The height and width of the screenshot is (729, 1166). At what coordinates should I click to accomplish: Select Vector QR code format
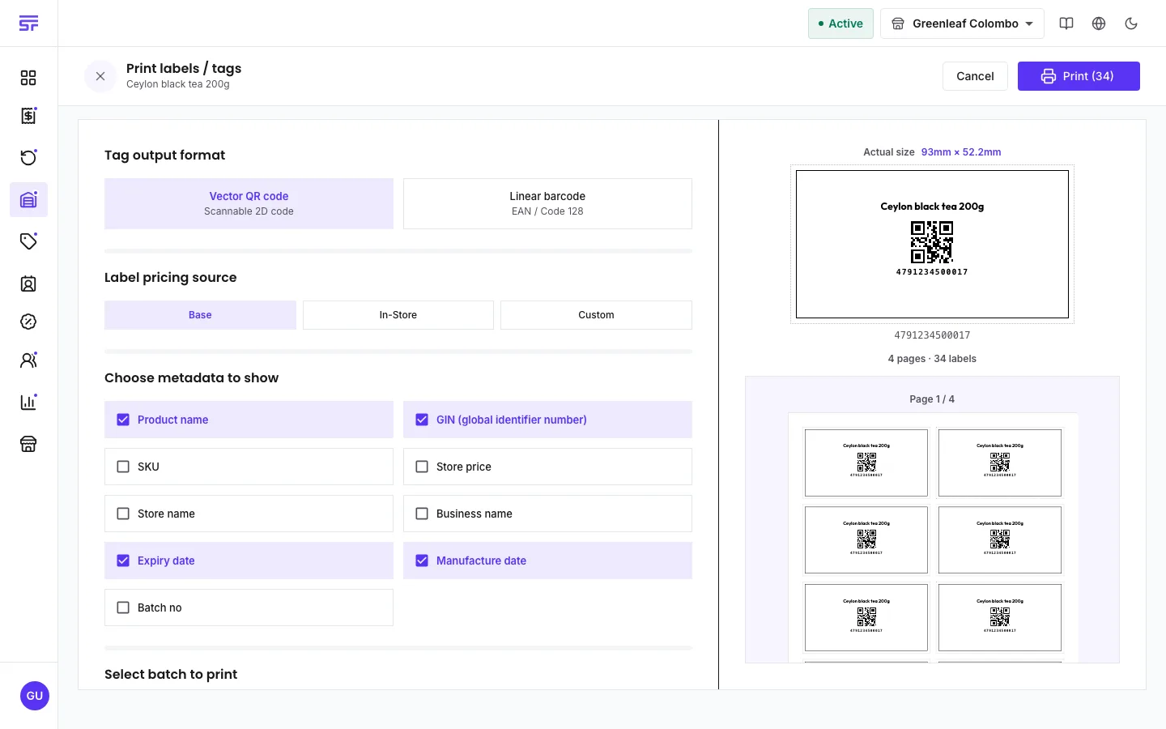click(249, 203)
